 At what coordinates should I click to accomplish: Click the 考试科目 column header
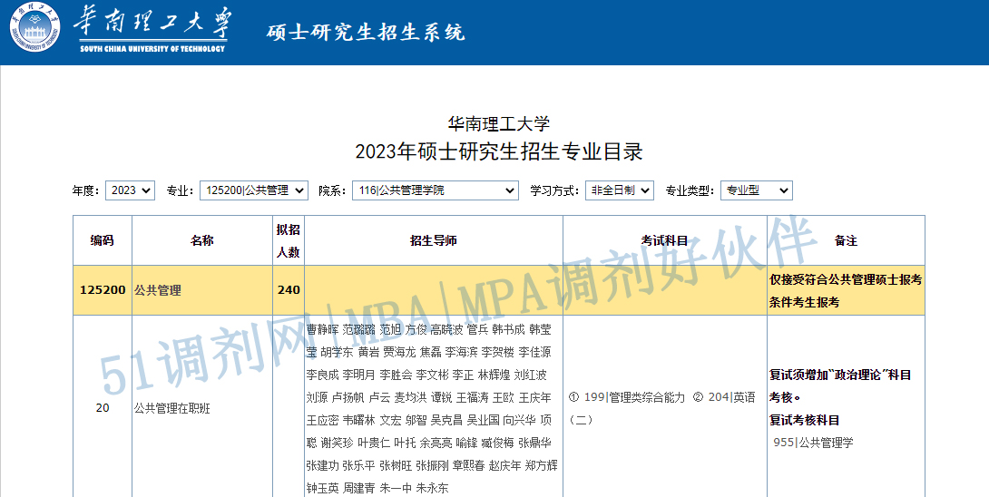pos(665,240)
